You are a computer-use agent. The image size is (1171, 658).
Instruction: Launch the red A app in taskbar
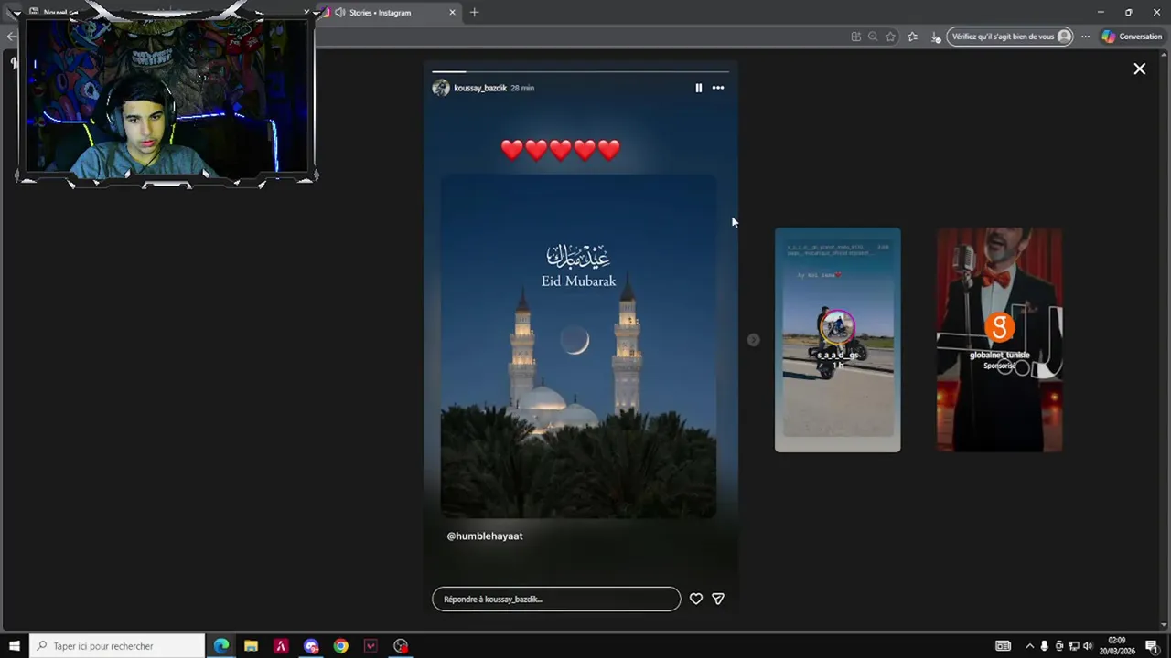pos(281,646)
